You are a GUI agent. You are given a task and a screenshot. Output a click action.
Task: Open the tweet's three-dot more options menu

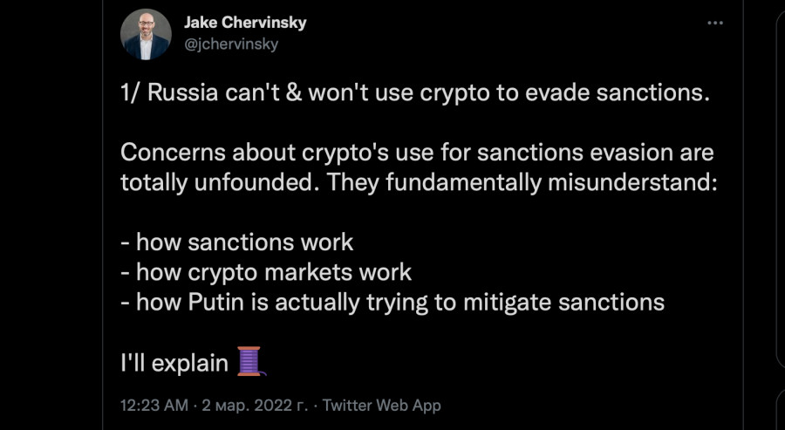pos(715,23)
